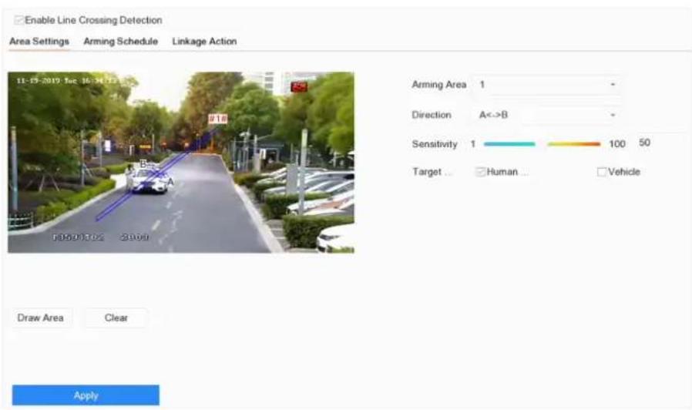Click the Apply button

coord(86,395)
